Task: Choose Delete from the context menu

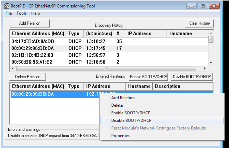Action: (162, 105)
